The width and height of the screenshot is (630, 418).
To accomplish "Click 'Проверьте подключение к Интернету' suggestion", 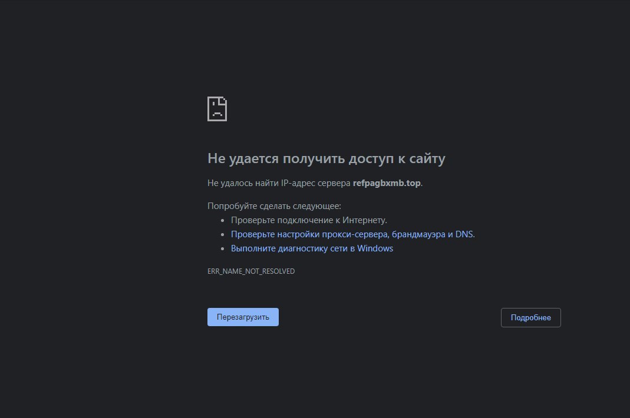I will click(x=309, y=220).
